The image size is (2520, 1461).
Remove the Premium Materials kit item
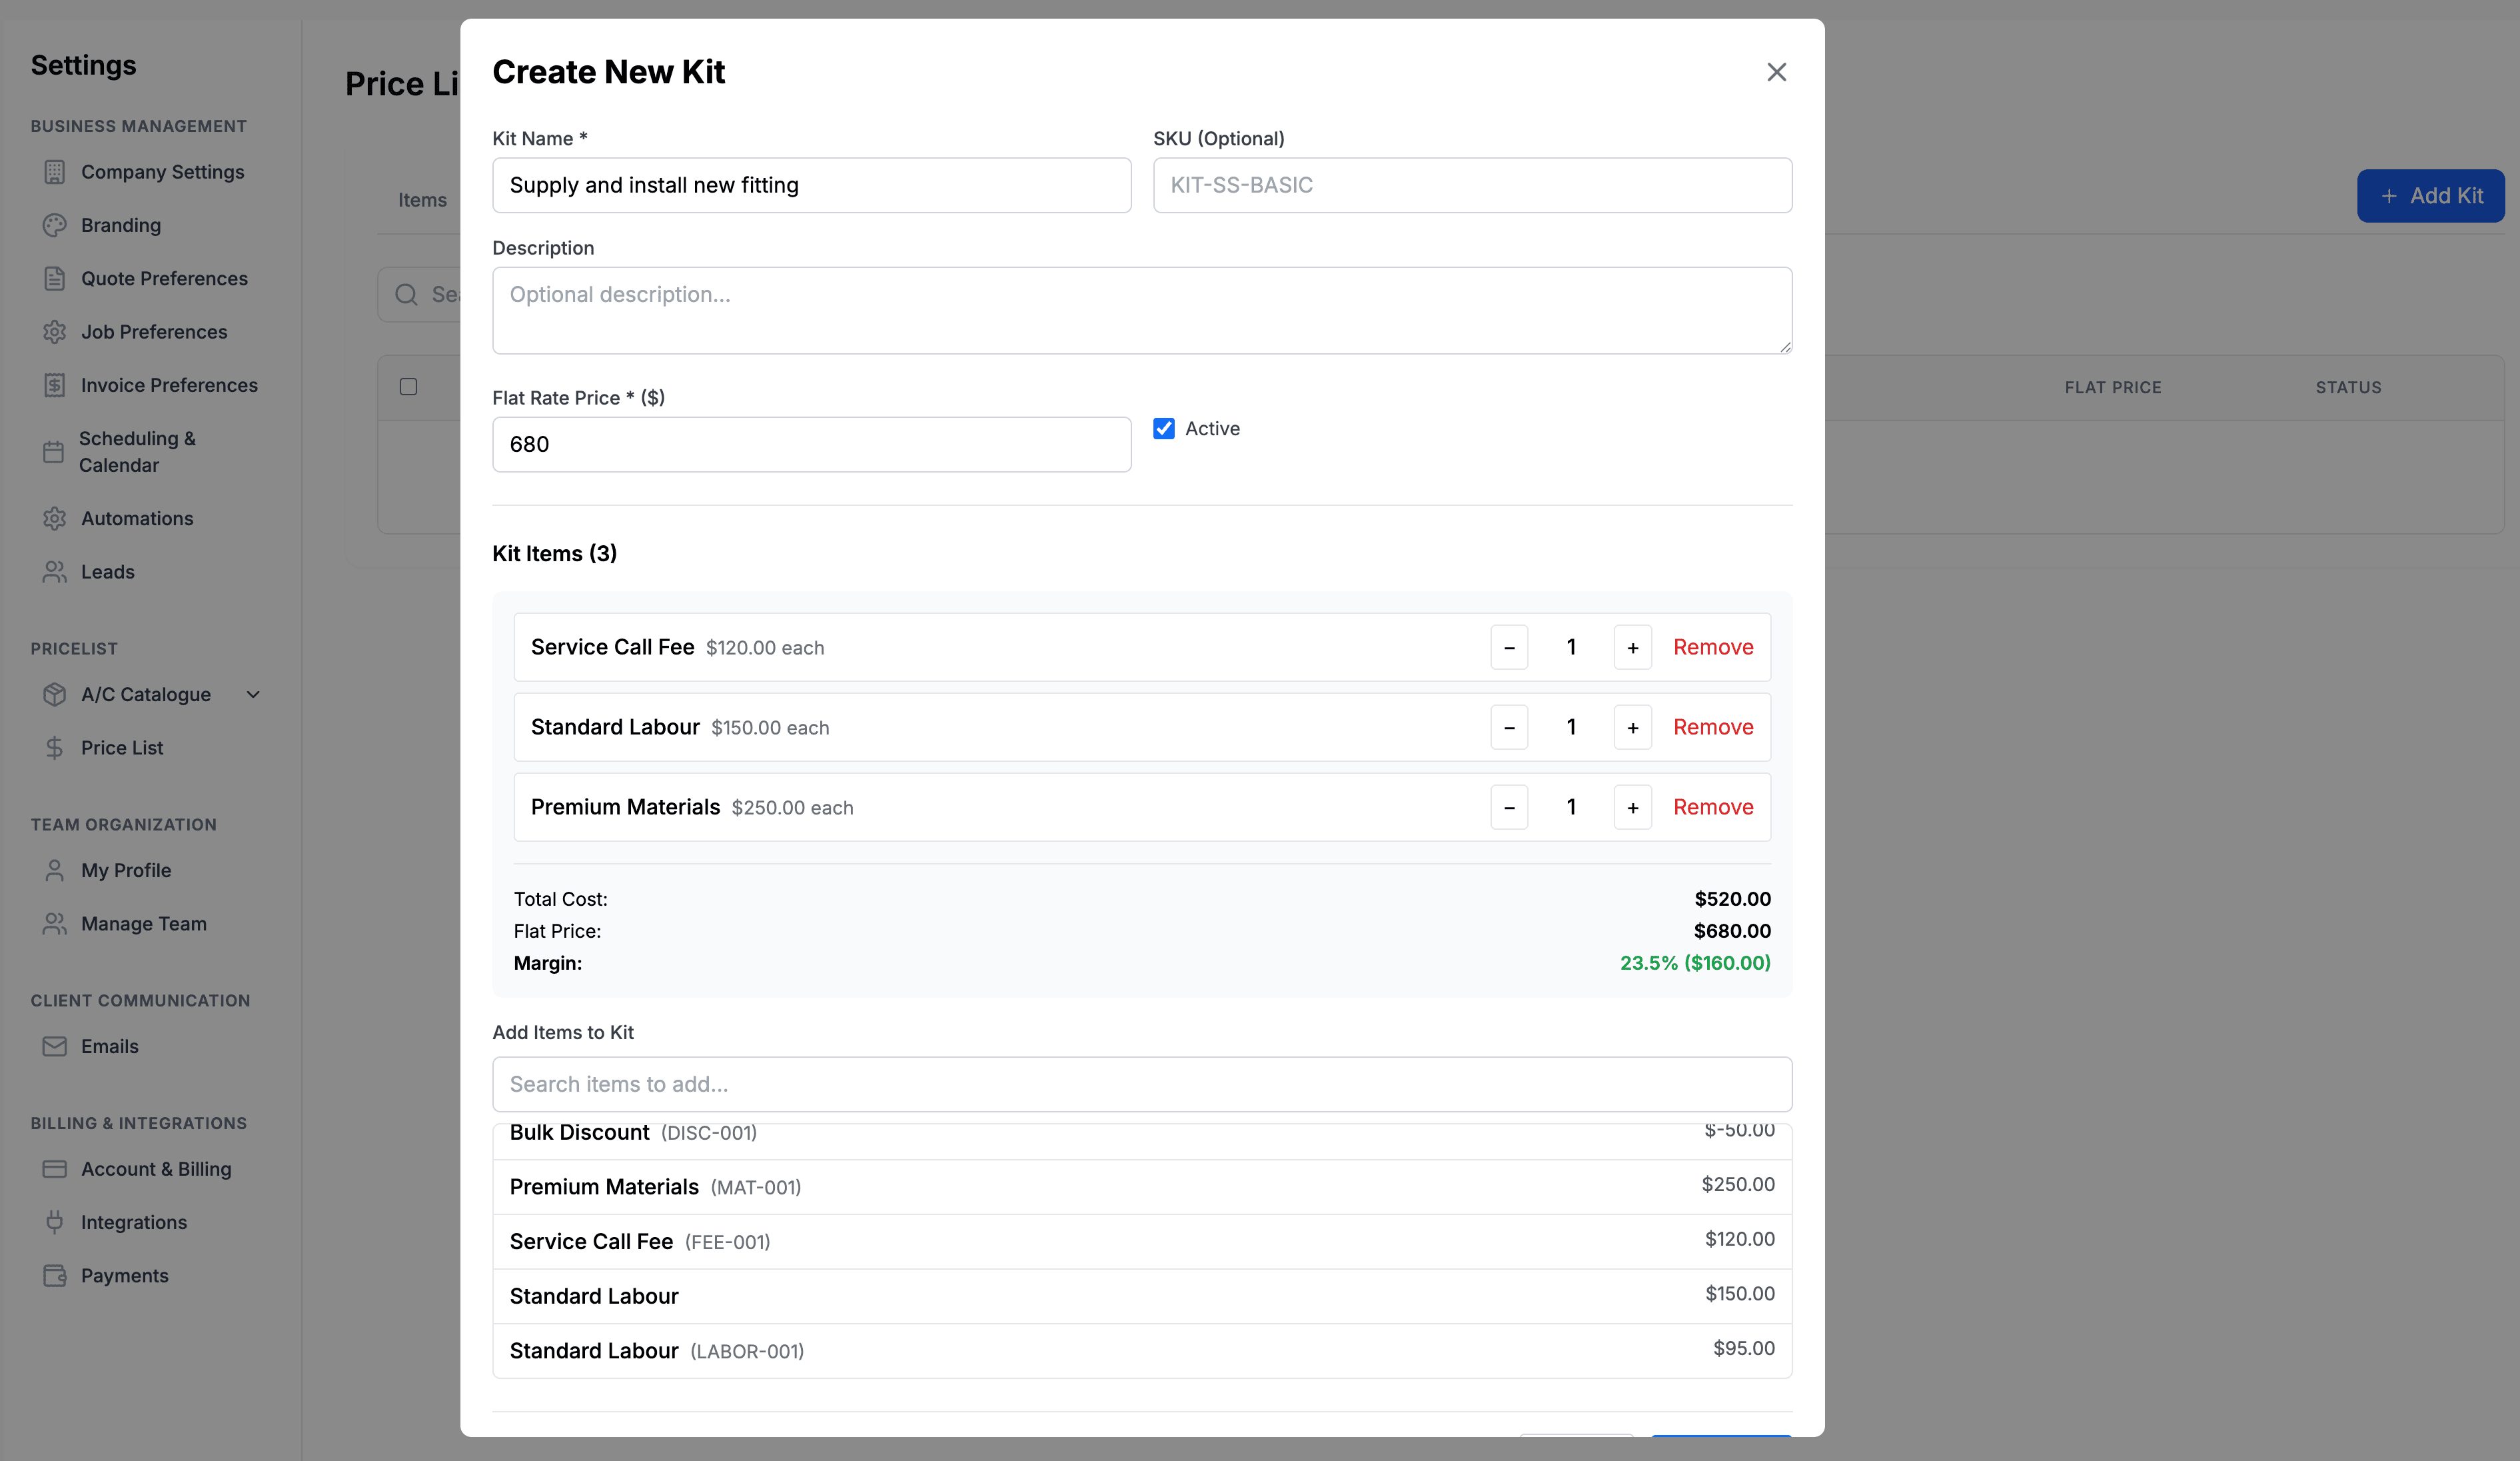(1712, 807)
